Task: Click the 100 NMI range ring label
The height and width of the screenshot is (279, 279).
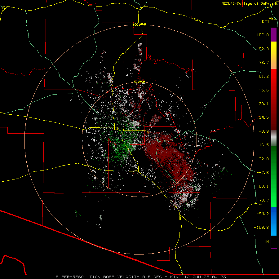Action: pos(139,24)
